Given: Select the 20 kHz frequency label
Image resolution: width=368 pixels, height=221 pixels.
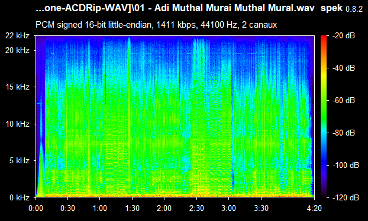Looking at the screenshot, I should point(18,50).
